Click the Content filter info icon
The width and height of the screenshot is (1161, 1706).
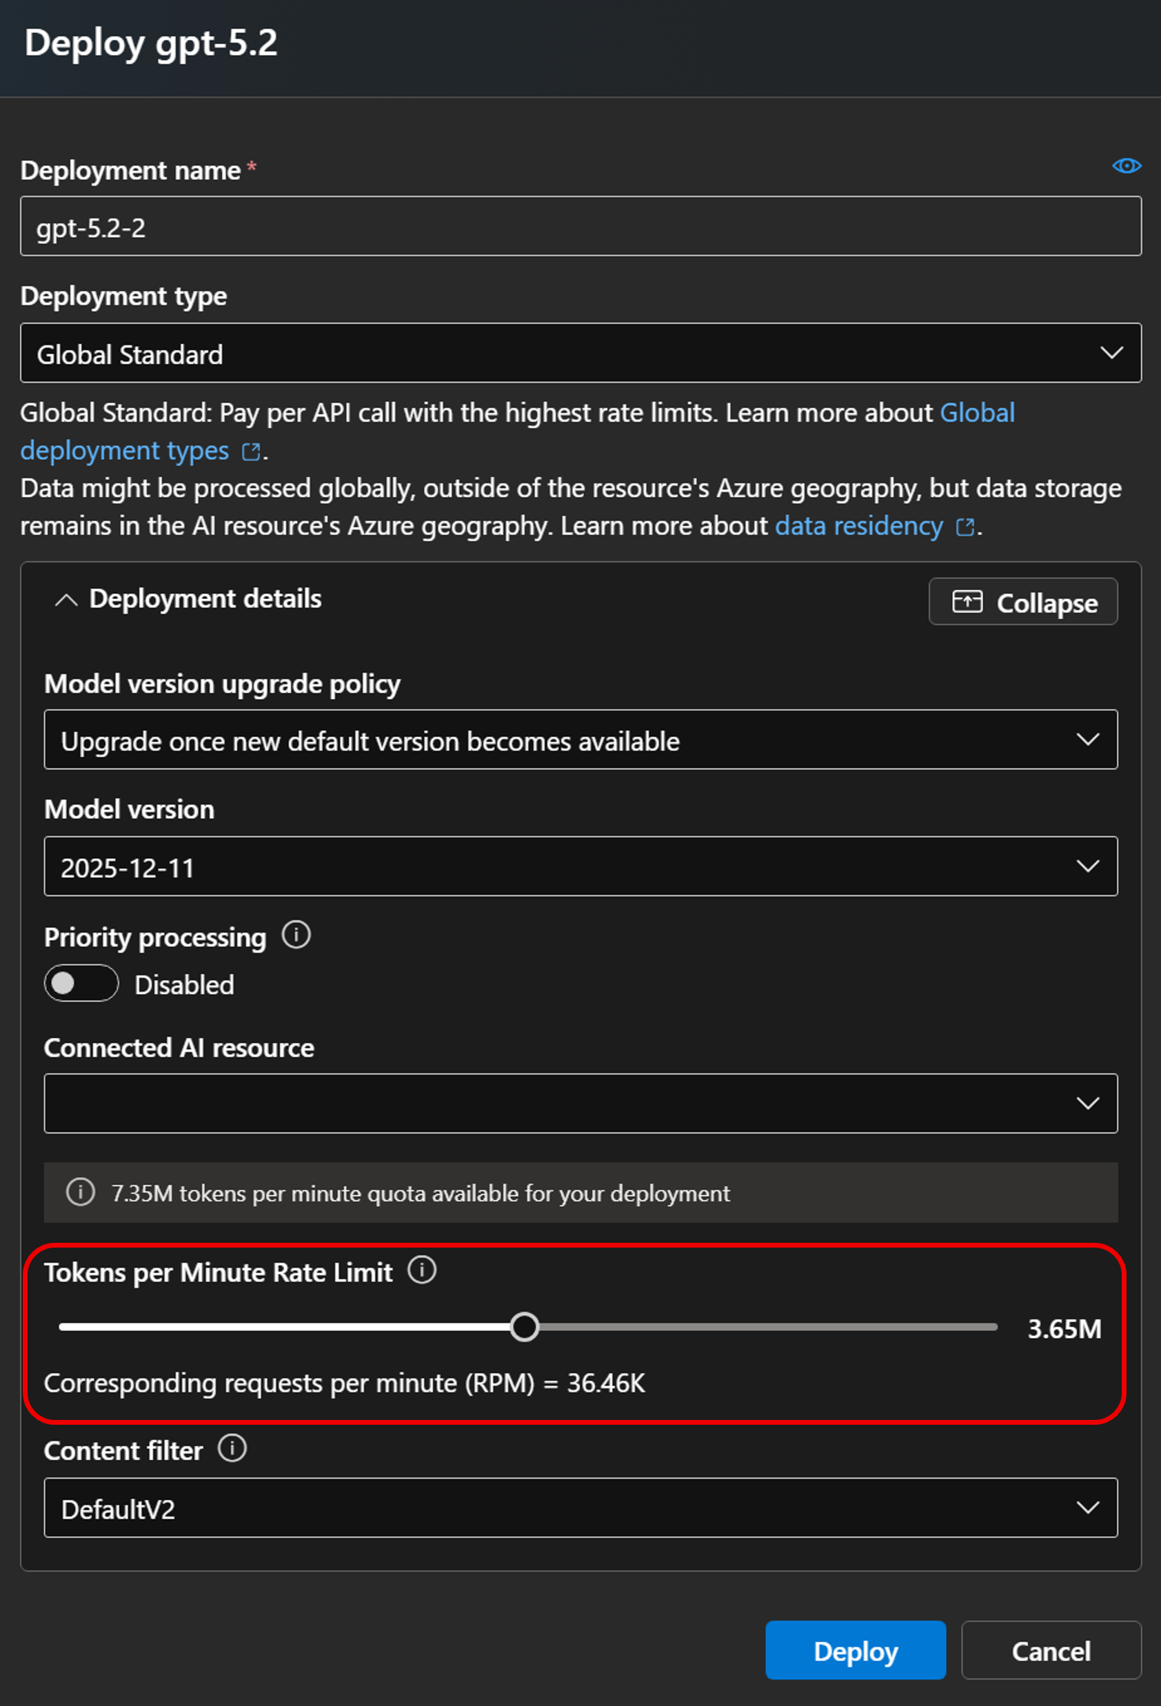pos(233,1448)
